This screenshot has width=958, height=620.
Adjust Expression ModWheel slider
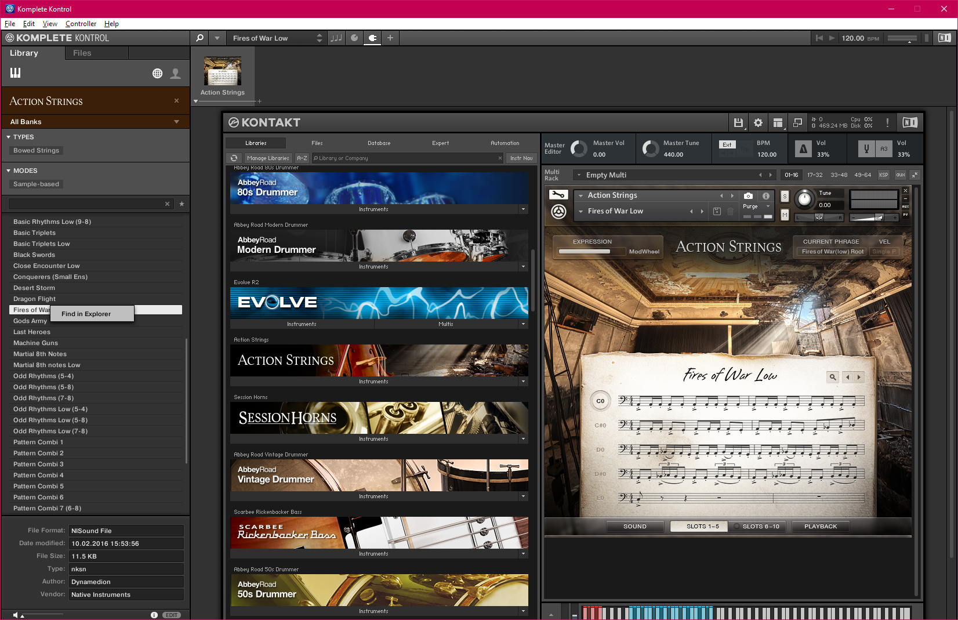click(590, 252)
